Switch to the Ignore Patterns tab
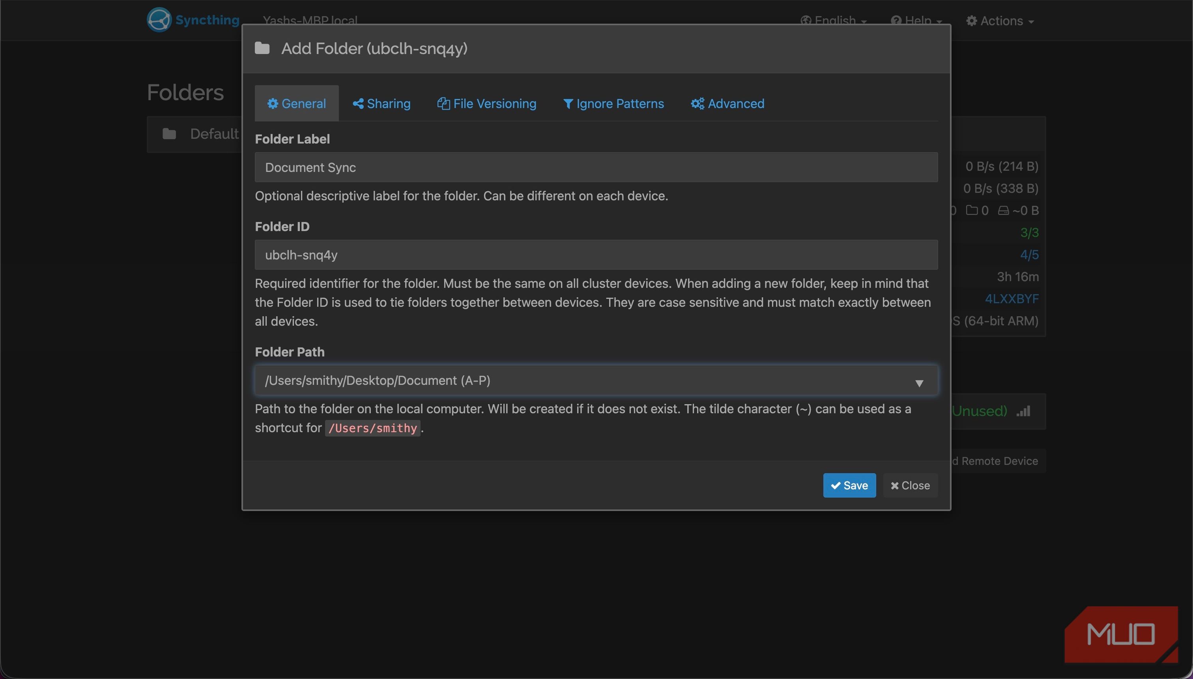The width and height of the screenshot is (1193, 679). pos(613,104)
